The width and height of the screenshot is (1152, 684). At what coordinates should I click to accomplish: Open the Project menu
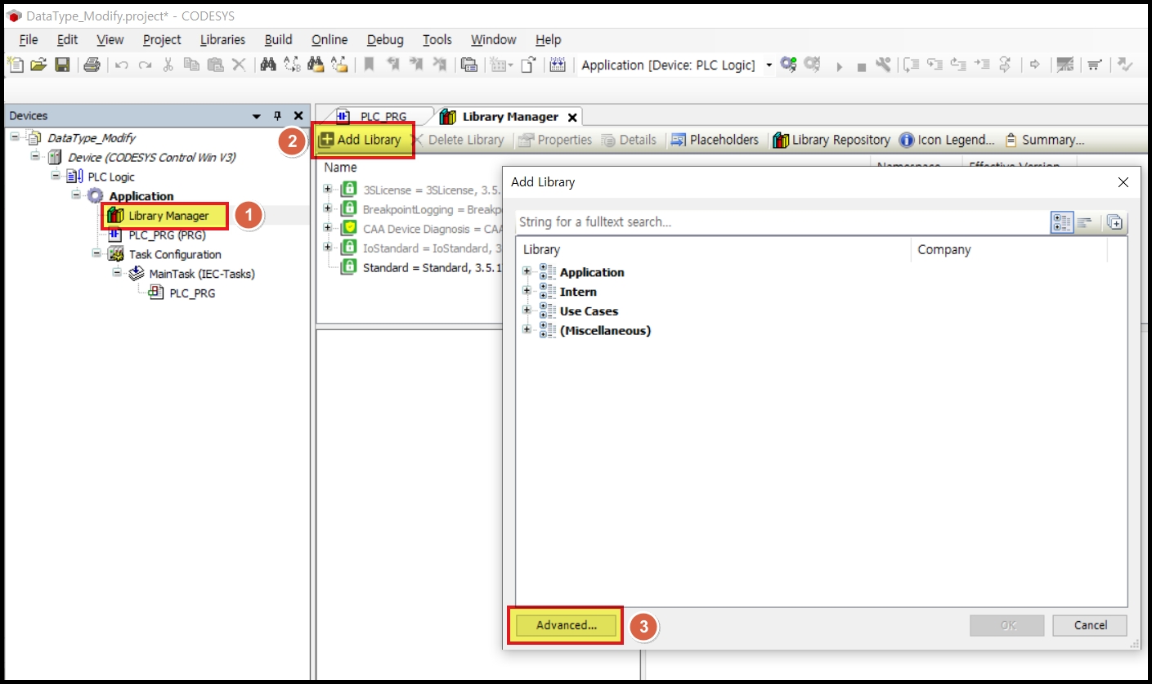[x=162, y=39]
